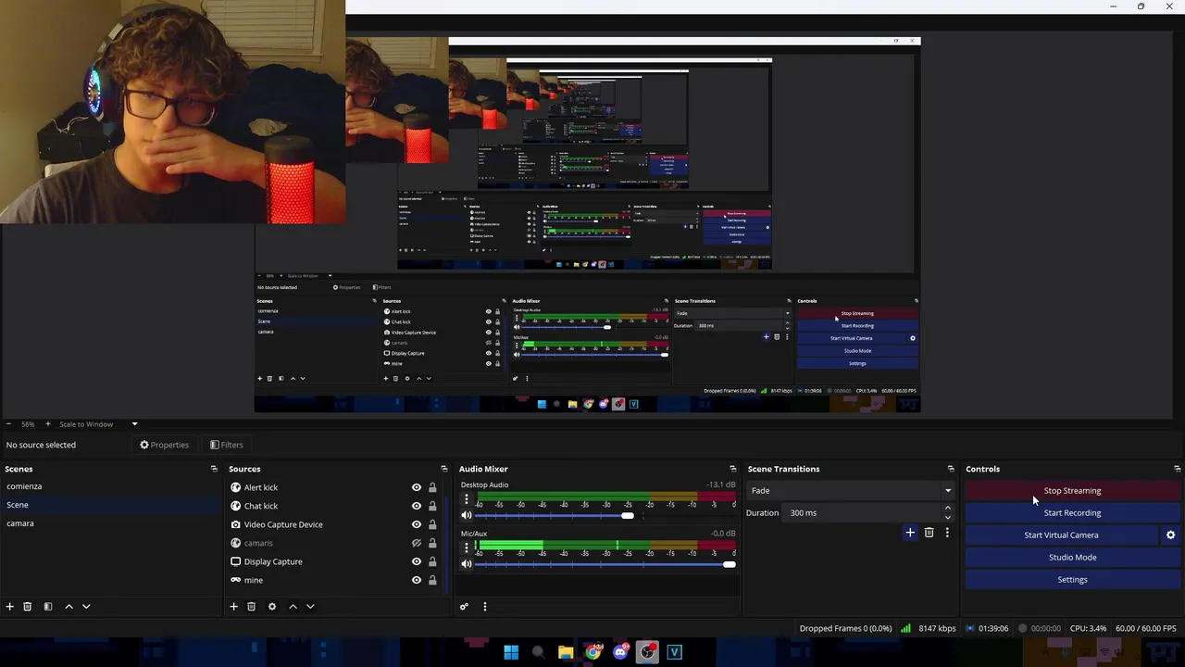Remove selected source with trash icon
1185x667 pixels.
point(251,607)
